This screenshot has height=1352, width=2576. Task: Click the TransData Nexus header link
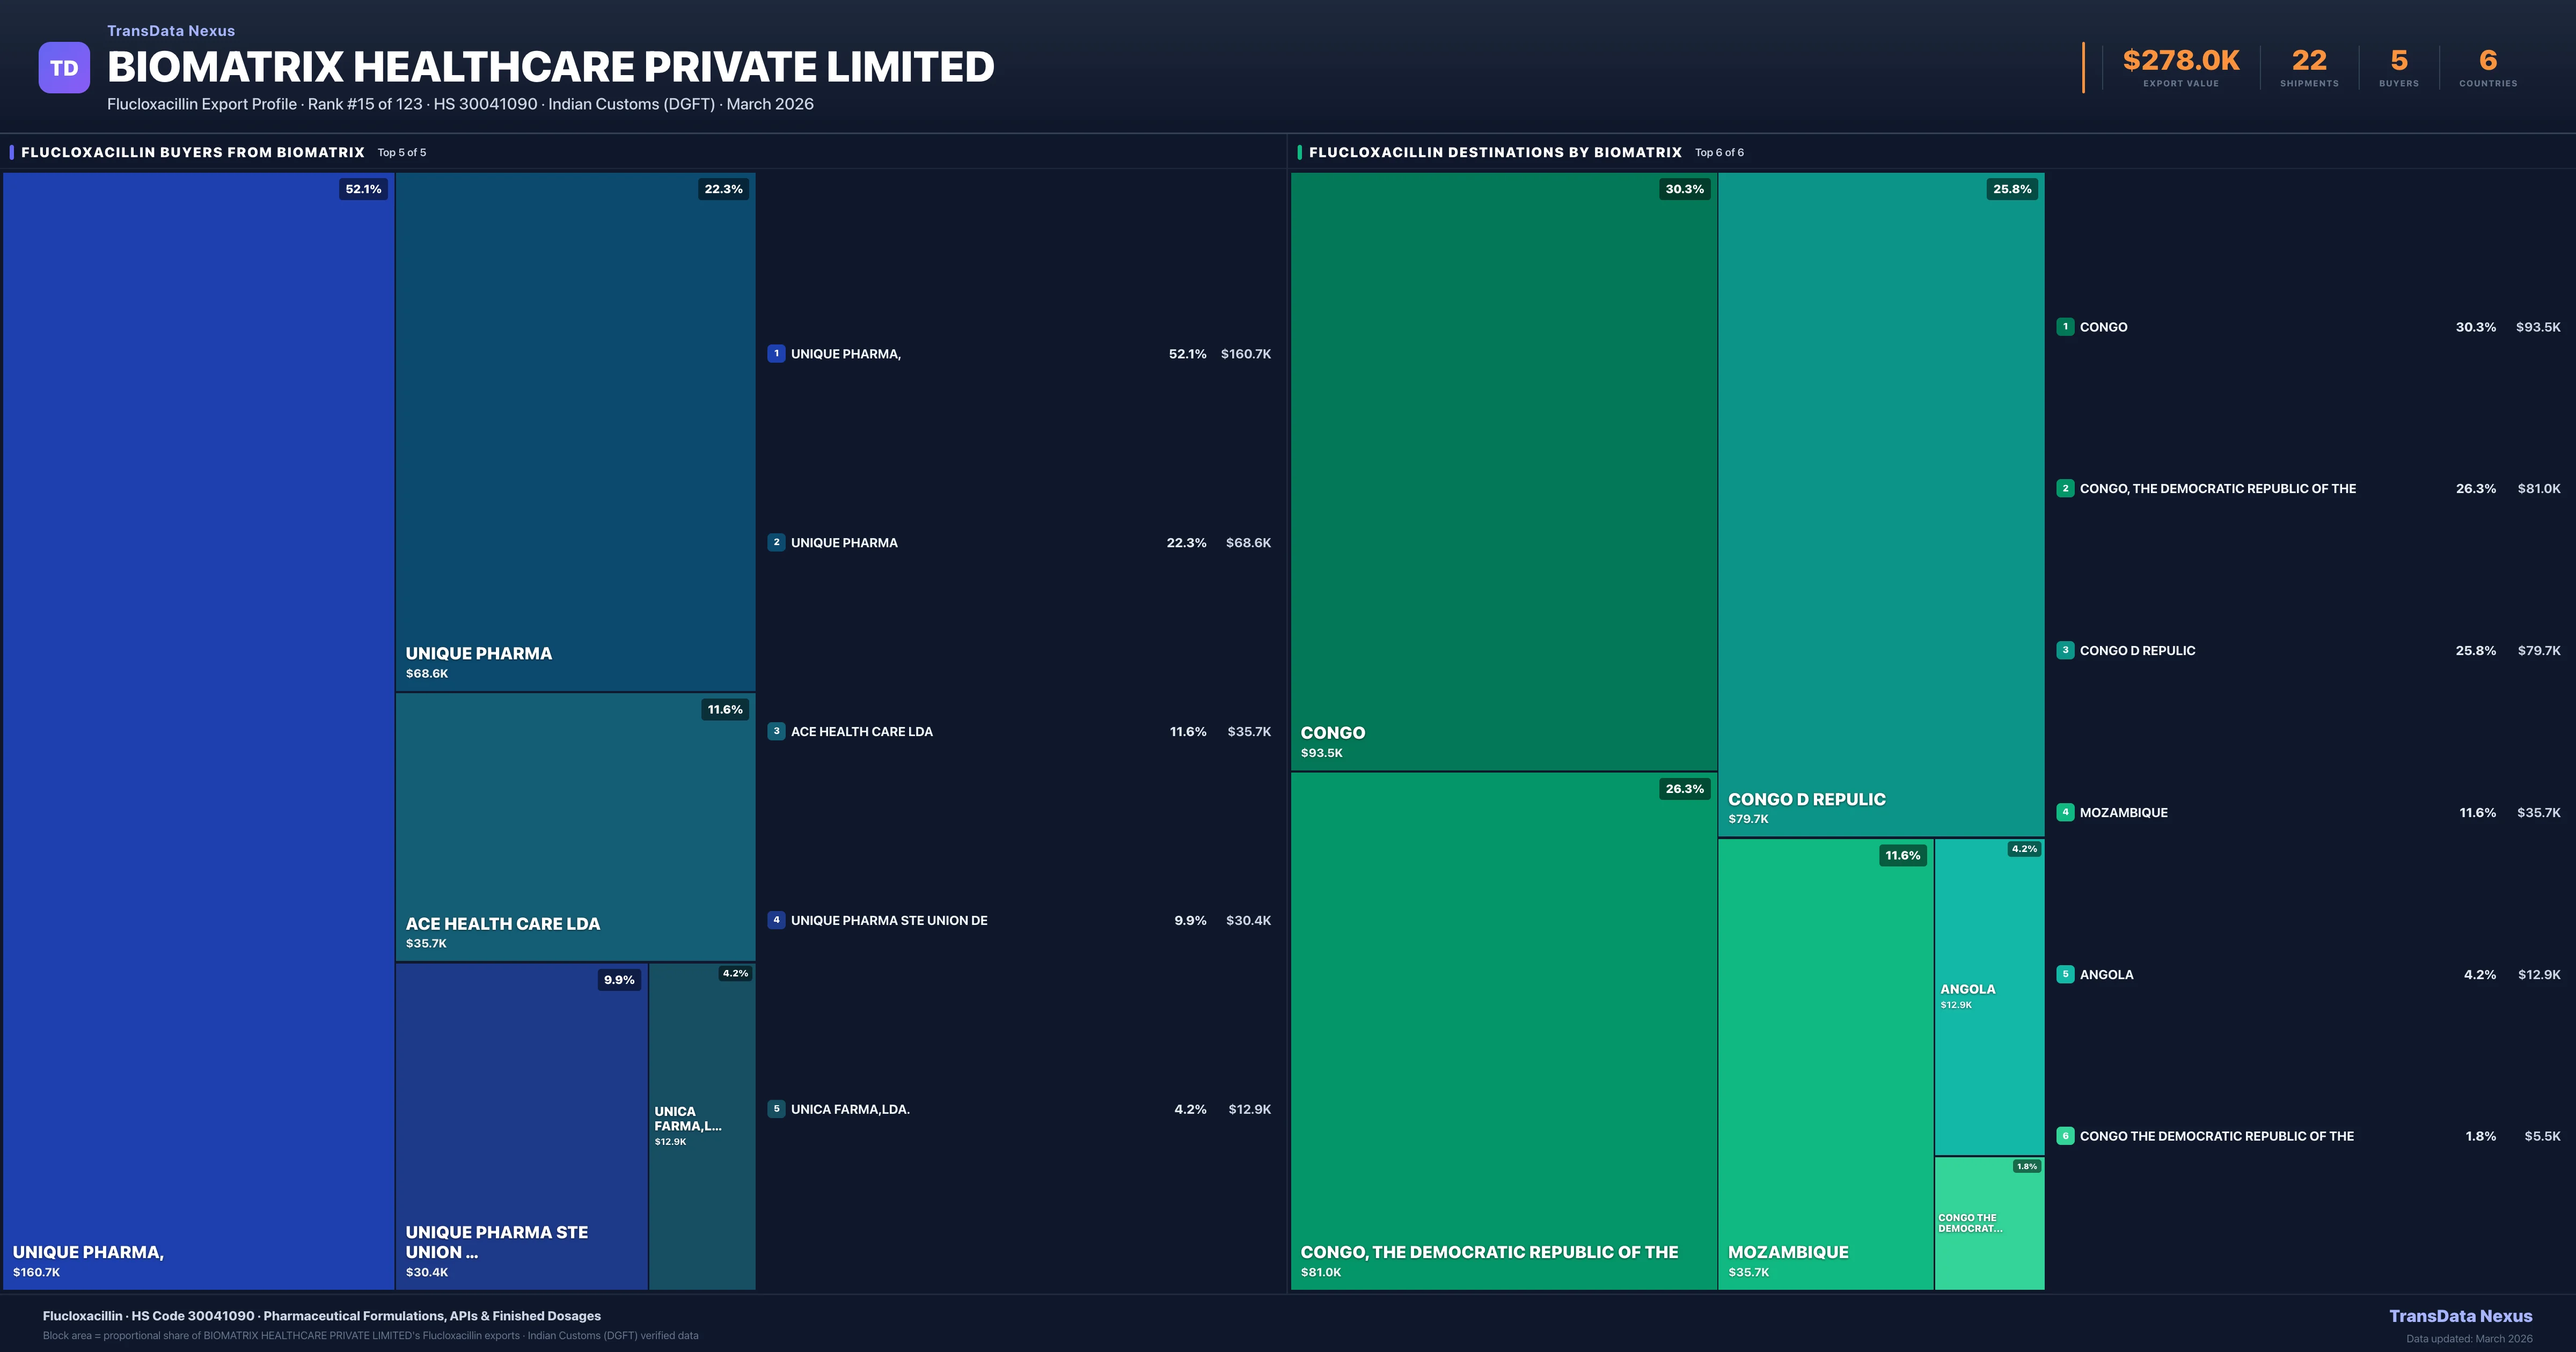pos(171,31)
